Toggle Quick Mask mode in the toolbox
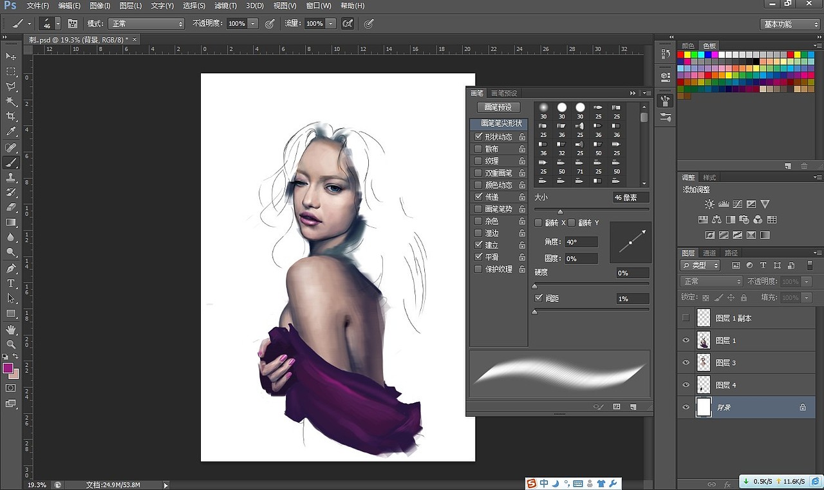Viewport: 824px width, 490px height. click(11, 388)
